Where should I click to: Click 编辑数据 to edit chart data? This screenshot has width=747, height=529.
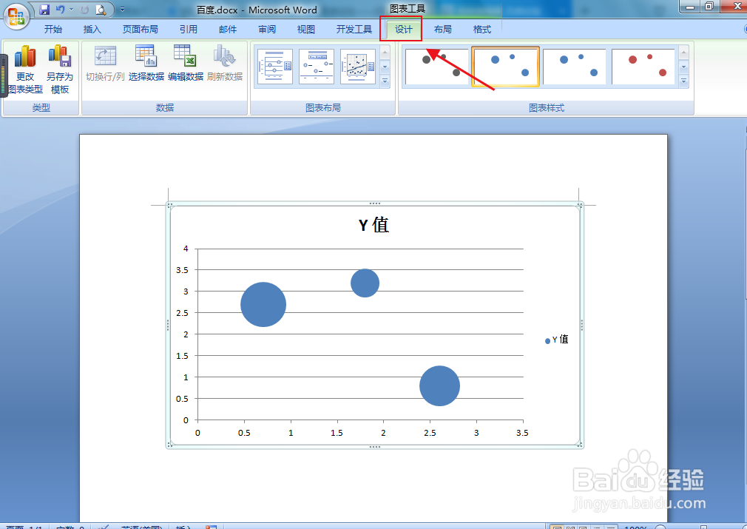click(186, 64)
